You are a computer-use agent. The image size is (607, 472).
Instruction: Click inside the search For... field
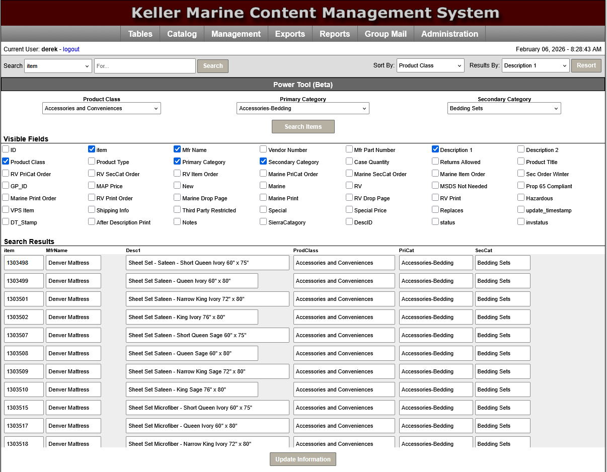coord(144,65)
